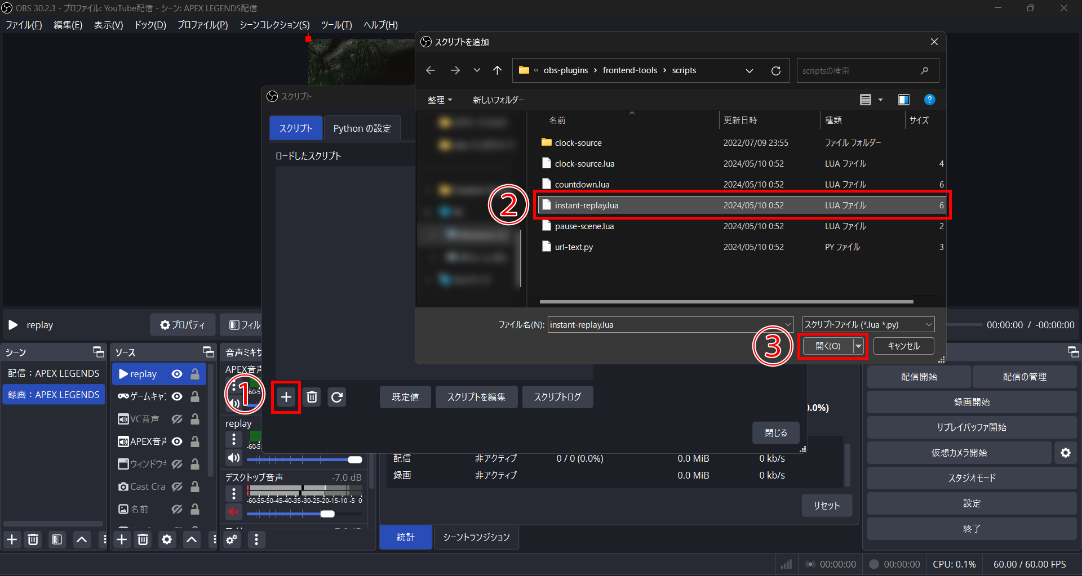Go back in the file dialog

tap(431, 70)
